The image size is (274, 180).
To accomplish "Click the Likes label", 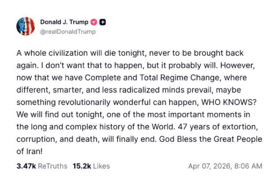I will click(102, 166).
